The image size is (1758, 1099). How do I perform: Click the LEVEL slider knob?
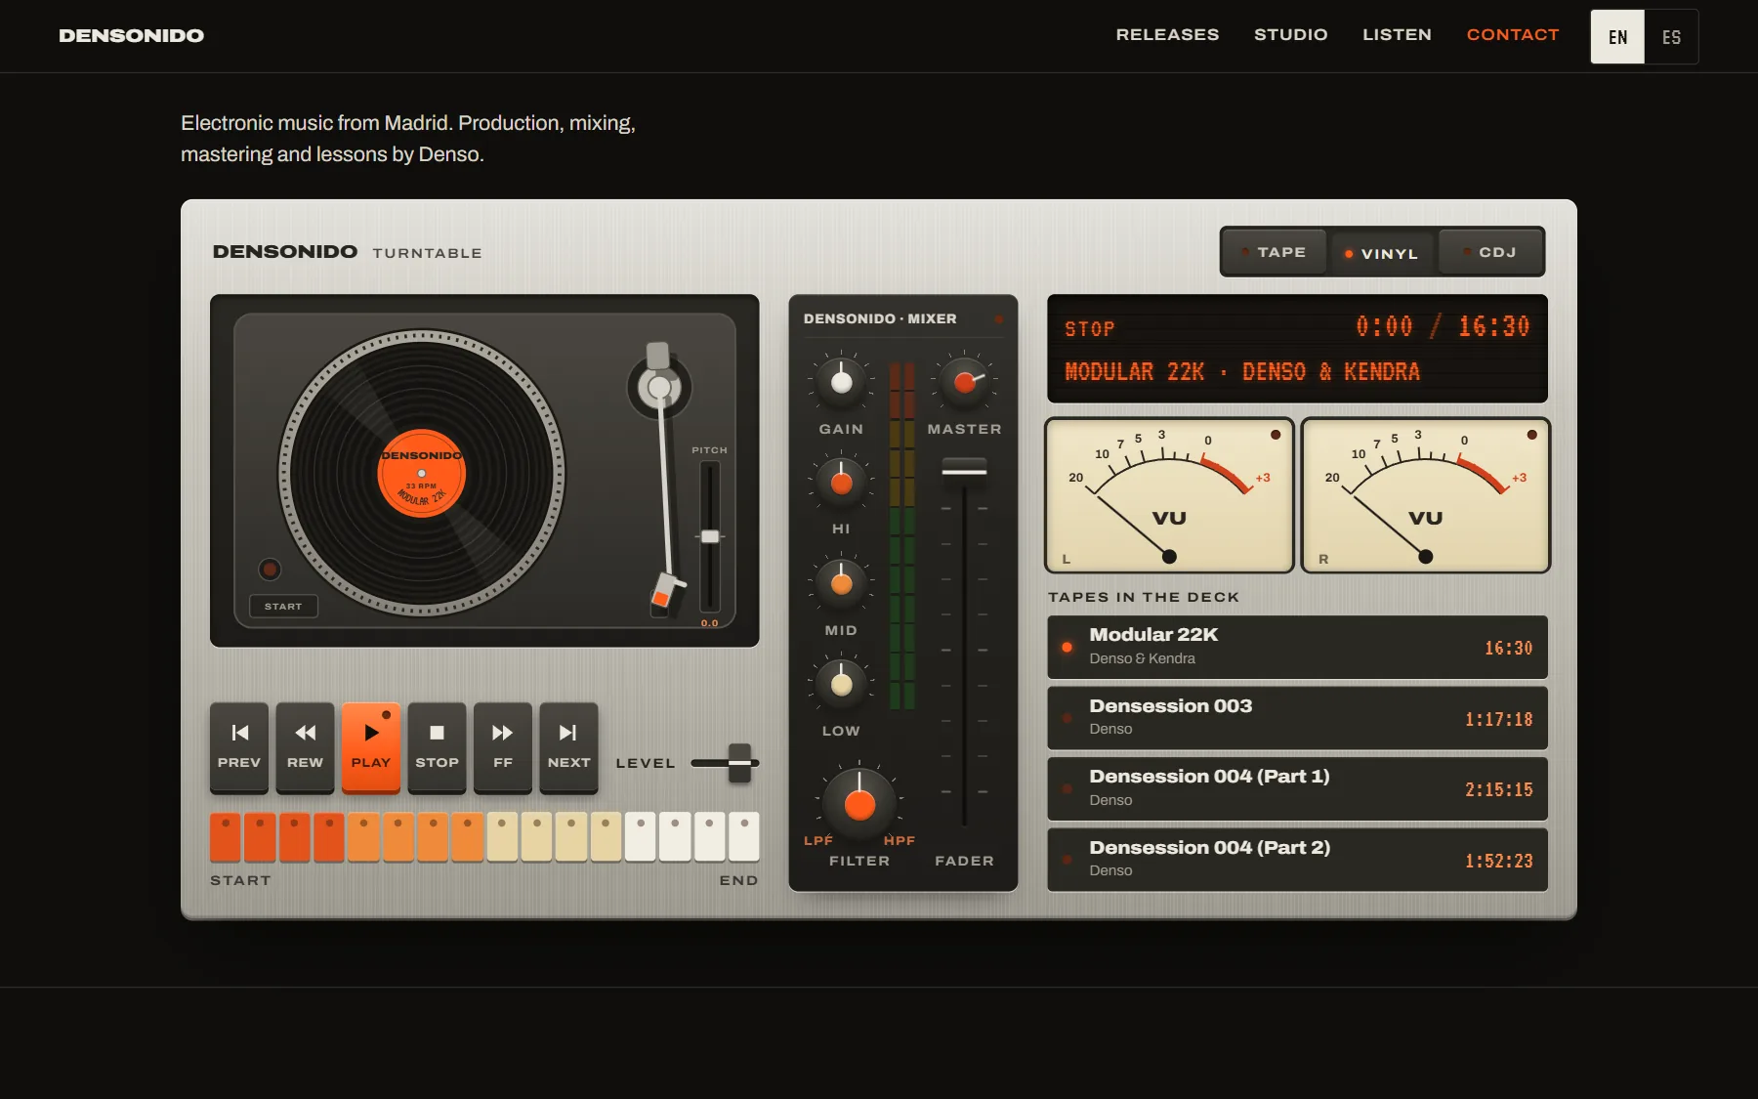pos(740,763)
